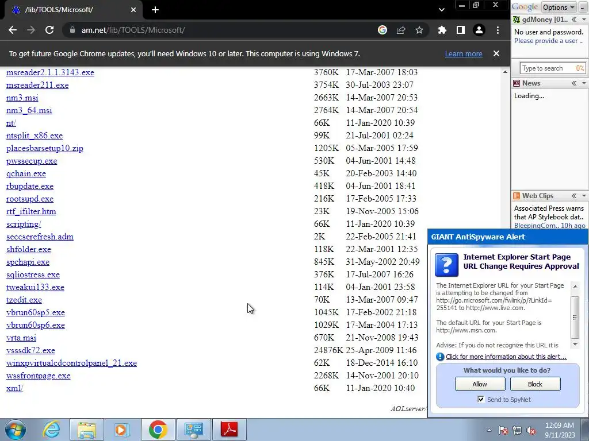Image resolution: width=589 pixels, height=441 pixels.
Task: Open Windows Explorer folder in taskbar
Action: click(x=87, y=430)
